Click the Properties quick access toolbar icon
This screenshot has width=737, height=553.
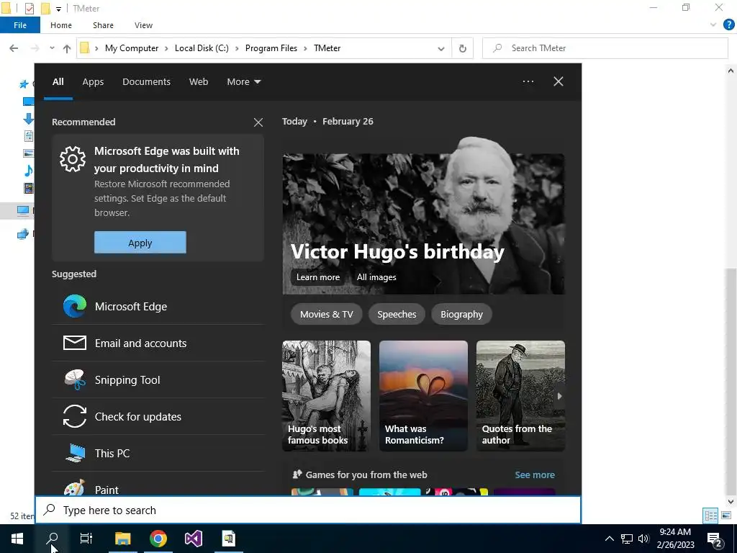[29, 9]
